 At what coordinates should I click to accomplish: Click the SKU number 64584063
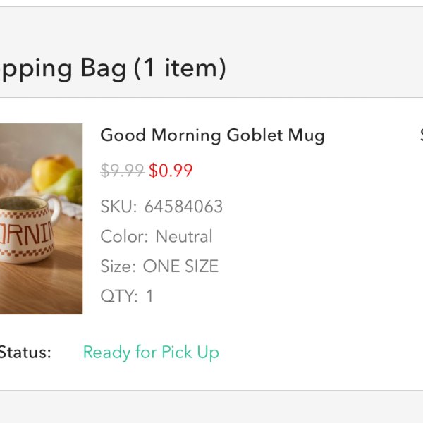[x=183, y=207]
